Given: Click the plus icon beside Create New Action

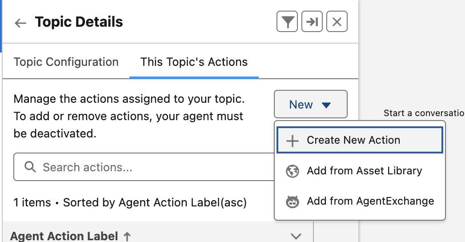Looking at the screenshot, I should pyautogui.click(x=293, y=141).
